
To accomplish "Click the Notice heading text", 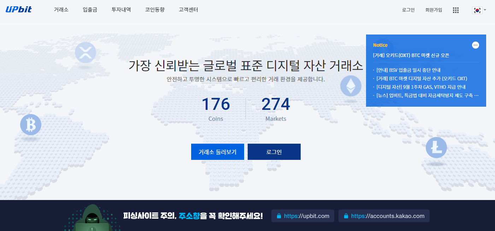I will coord(380,45).
